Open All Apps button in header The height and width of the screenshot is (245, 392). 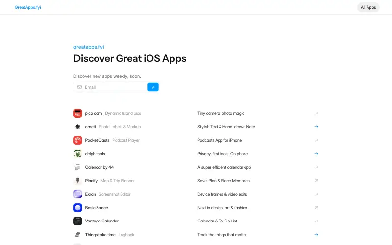[x=368, y=7]
